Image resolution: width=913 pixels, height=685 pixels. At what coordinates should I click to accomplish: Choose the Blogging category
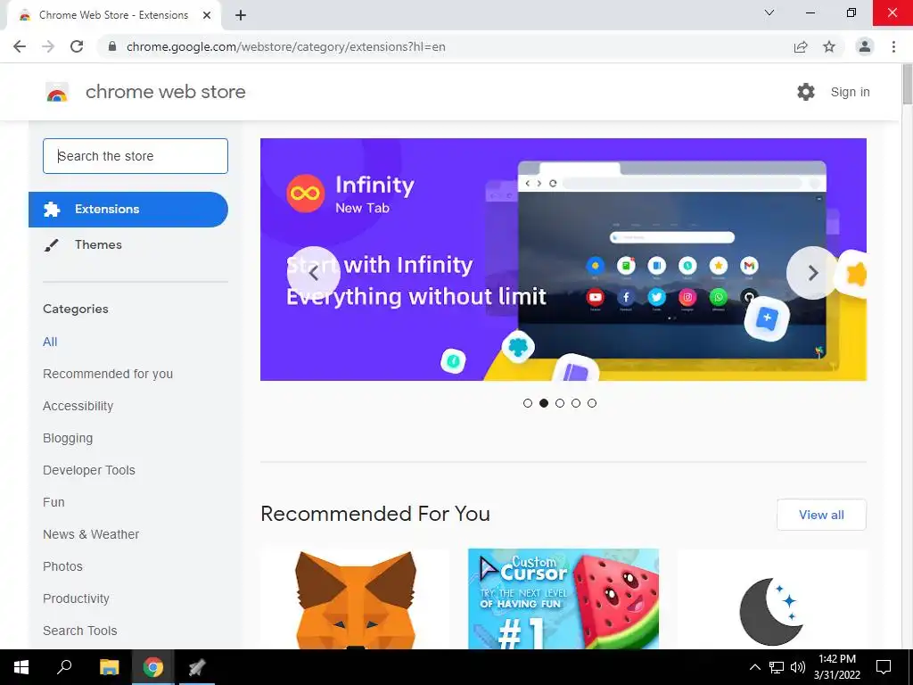point(68,438)
